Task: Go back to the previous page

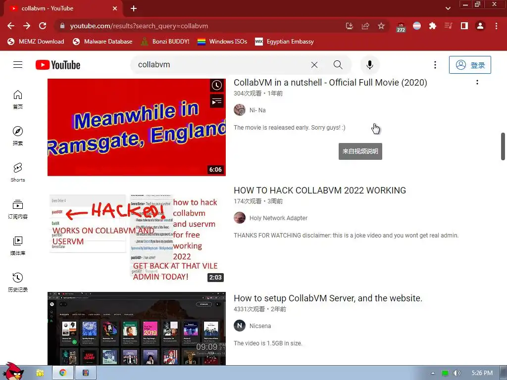Action: 11,26
